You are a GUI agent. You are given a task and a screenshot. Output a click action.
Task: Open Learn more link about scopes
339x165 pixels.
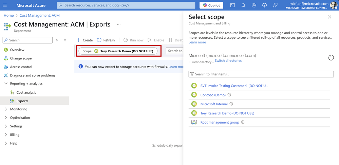coord(197,42)
